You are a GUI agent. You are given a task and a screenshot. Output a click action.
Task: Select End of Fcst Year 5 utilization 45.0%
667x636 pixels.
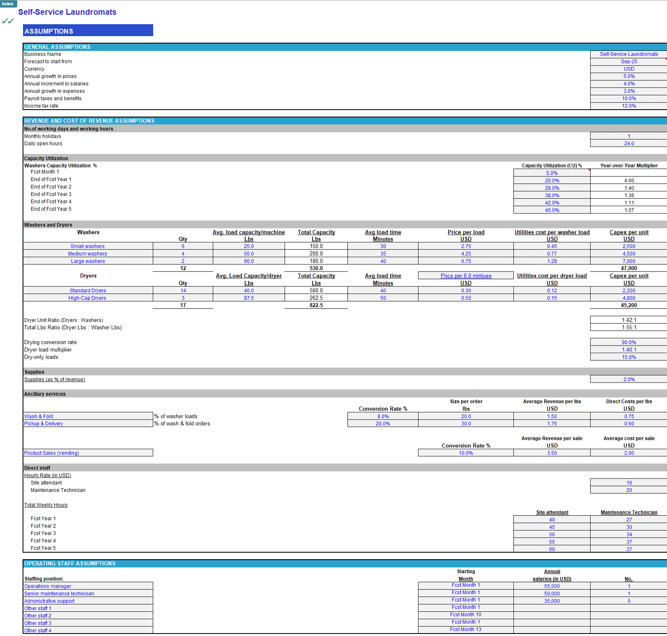coord(552,210)
